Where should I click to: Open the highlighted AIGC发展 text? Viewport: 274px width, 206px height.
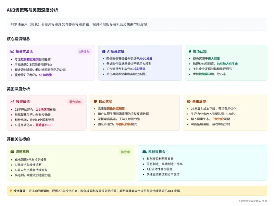pos(146,59)
